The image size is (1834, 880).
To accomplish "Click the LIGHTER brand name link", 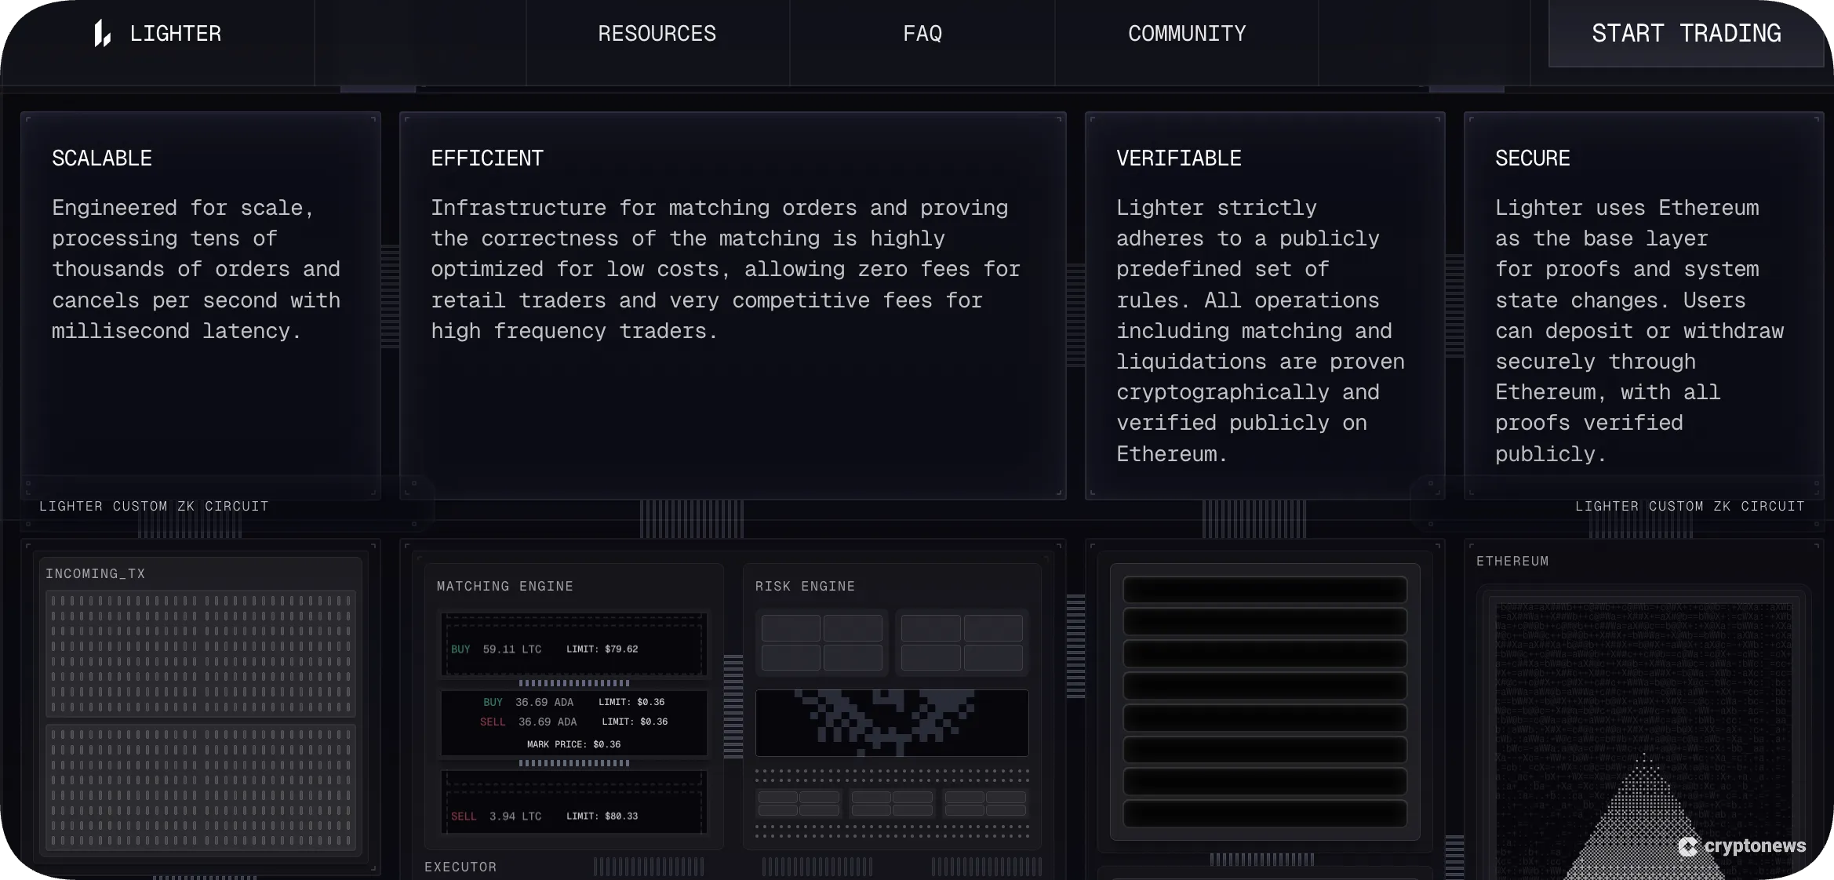I will point(176,34).
